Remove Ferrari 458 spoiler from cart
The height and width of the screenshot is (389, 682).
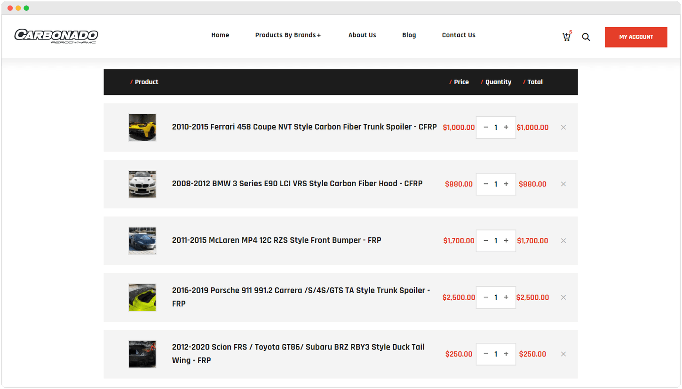pyautogui.click(x=563, y=127)
